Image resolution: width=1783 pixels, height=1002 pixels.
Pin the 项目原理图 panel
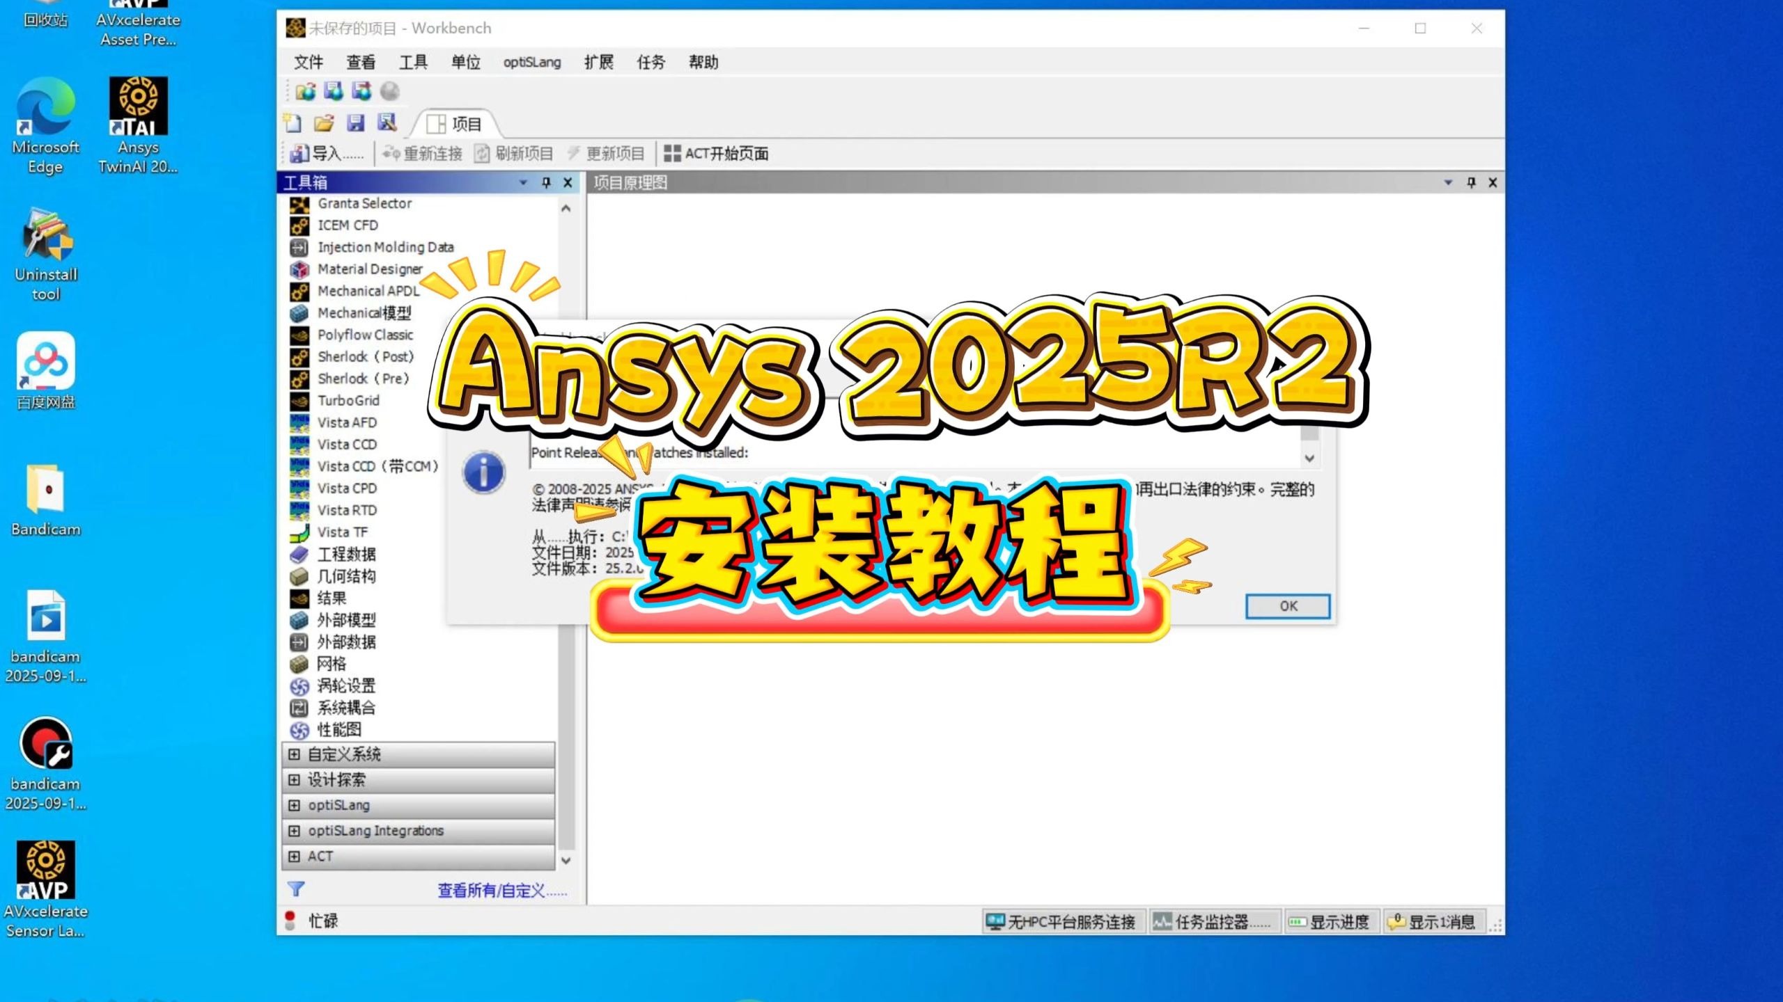1470,182
